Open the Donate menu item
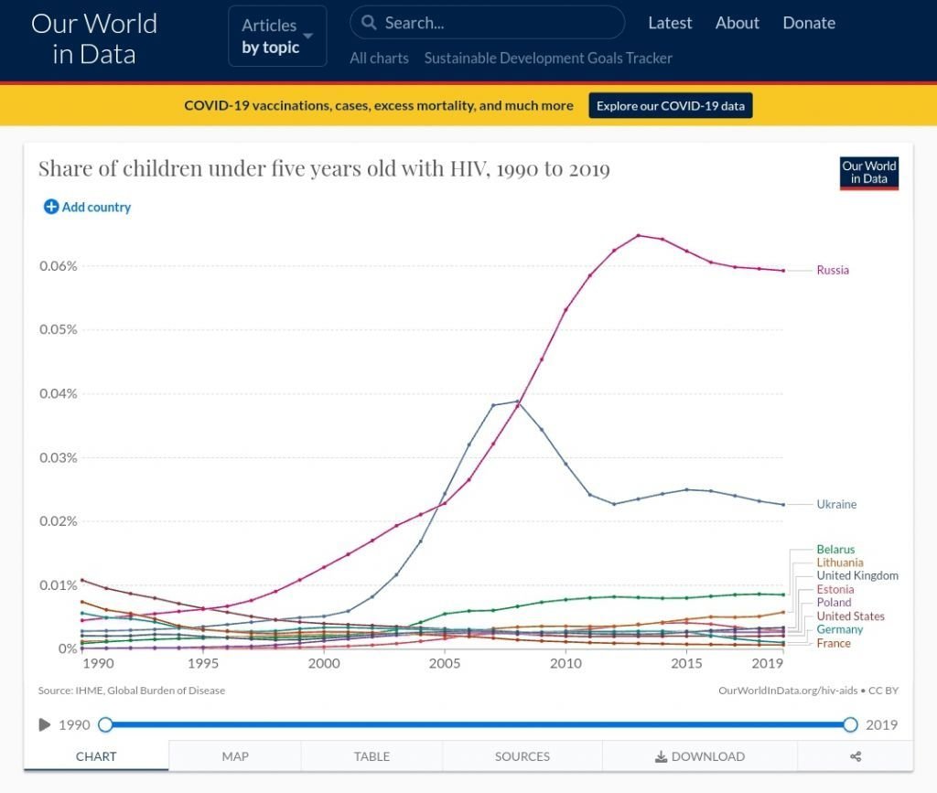 [x=809, y=23]
